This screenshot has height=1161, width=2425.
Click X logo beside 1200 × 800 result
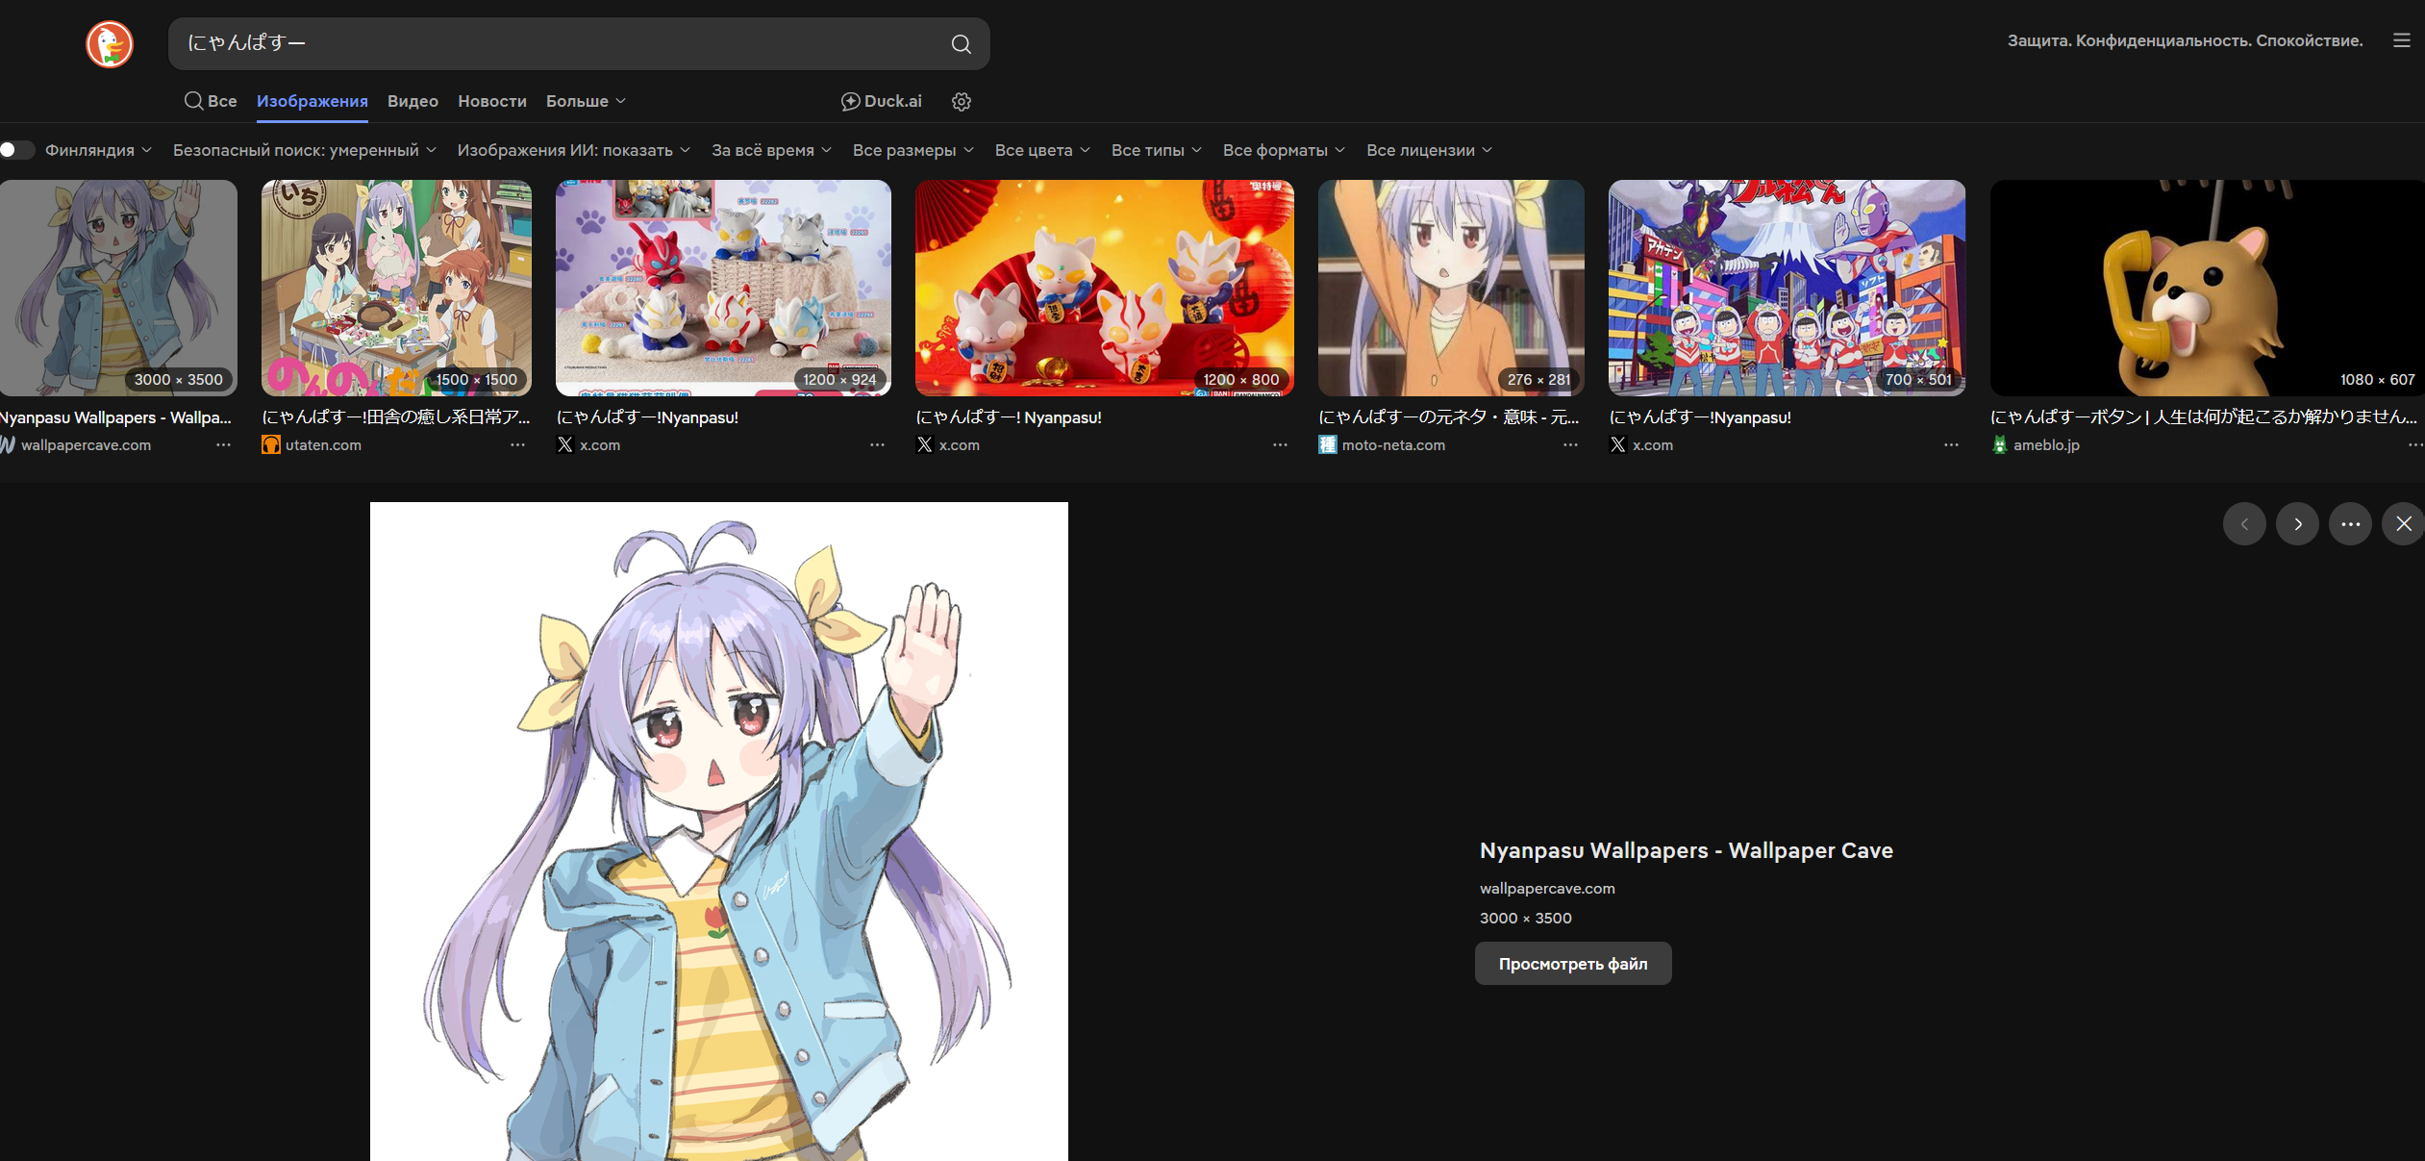pyautogui.click(x=925, y=445)
